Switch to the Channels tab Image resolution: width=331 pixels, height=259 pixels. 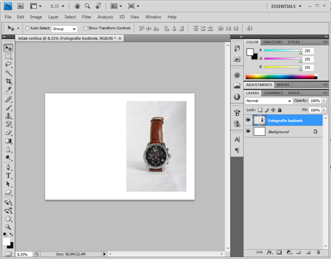point(273,93)
